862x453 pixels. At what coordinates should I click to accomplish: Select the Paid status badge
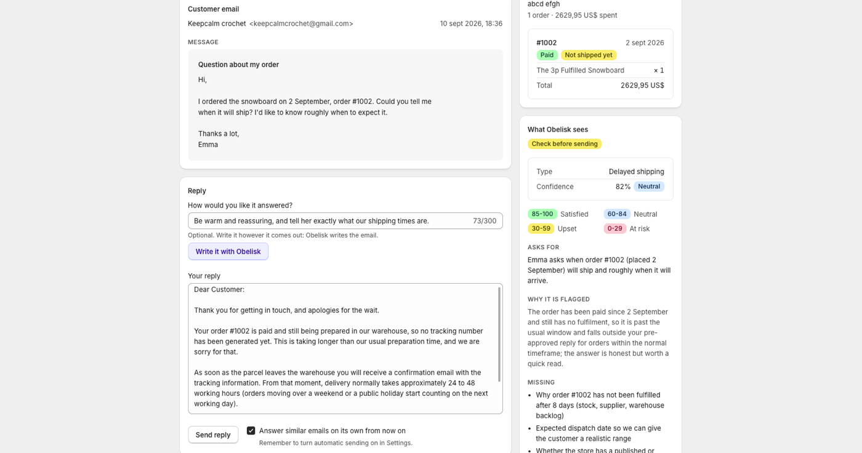[x=547, y=55]
